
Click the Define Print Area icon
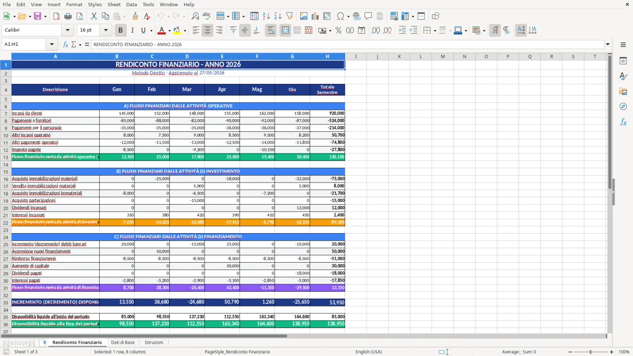click(394, 16)
